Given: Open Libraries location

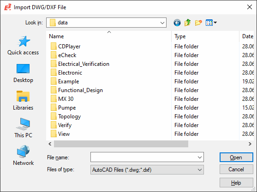Looking at the screenshot, I should [x=23, y=100].
